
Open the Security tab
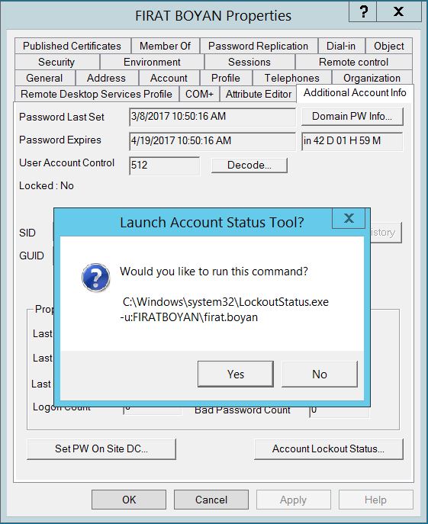pyautogui.click(x=56, y=62)
